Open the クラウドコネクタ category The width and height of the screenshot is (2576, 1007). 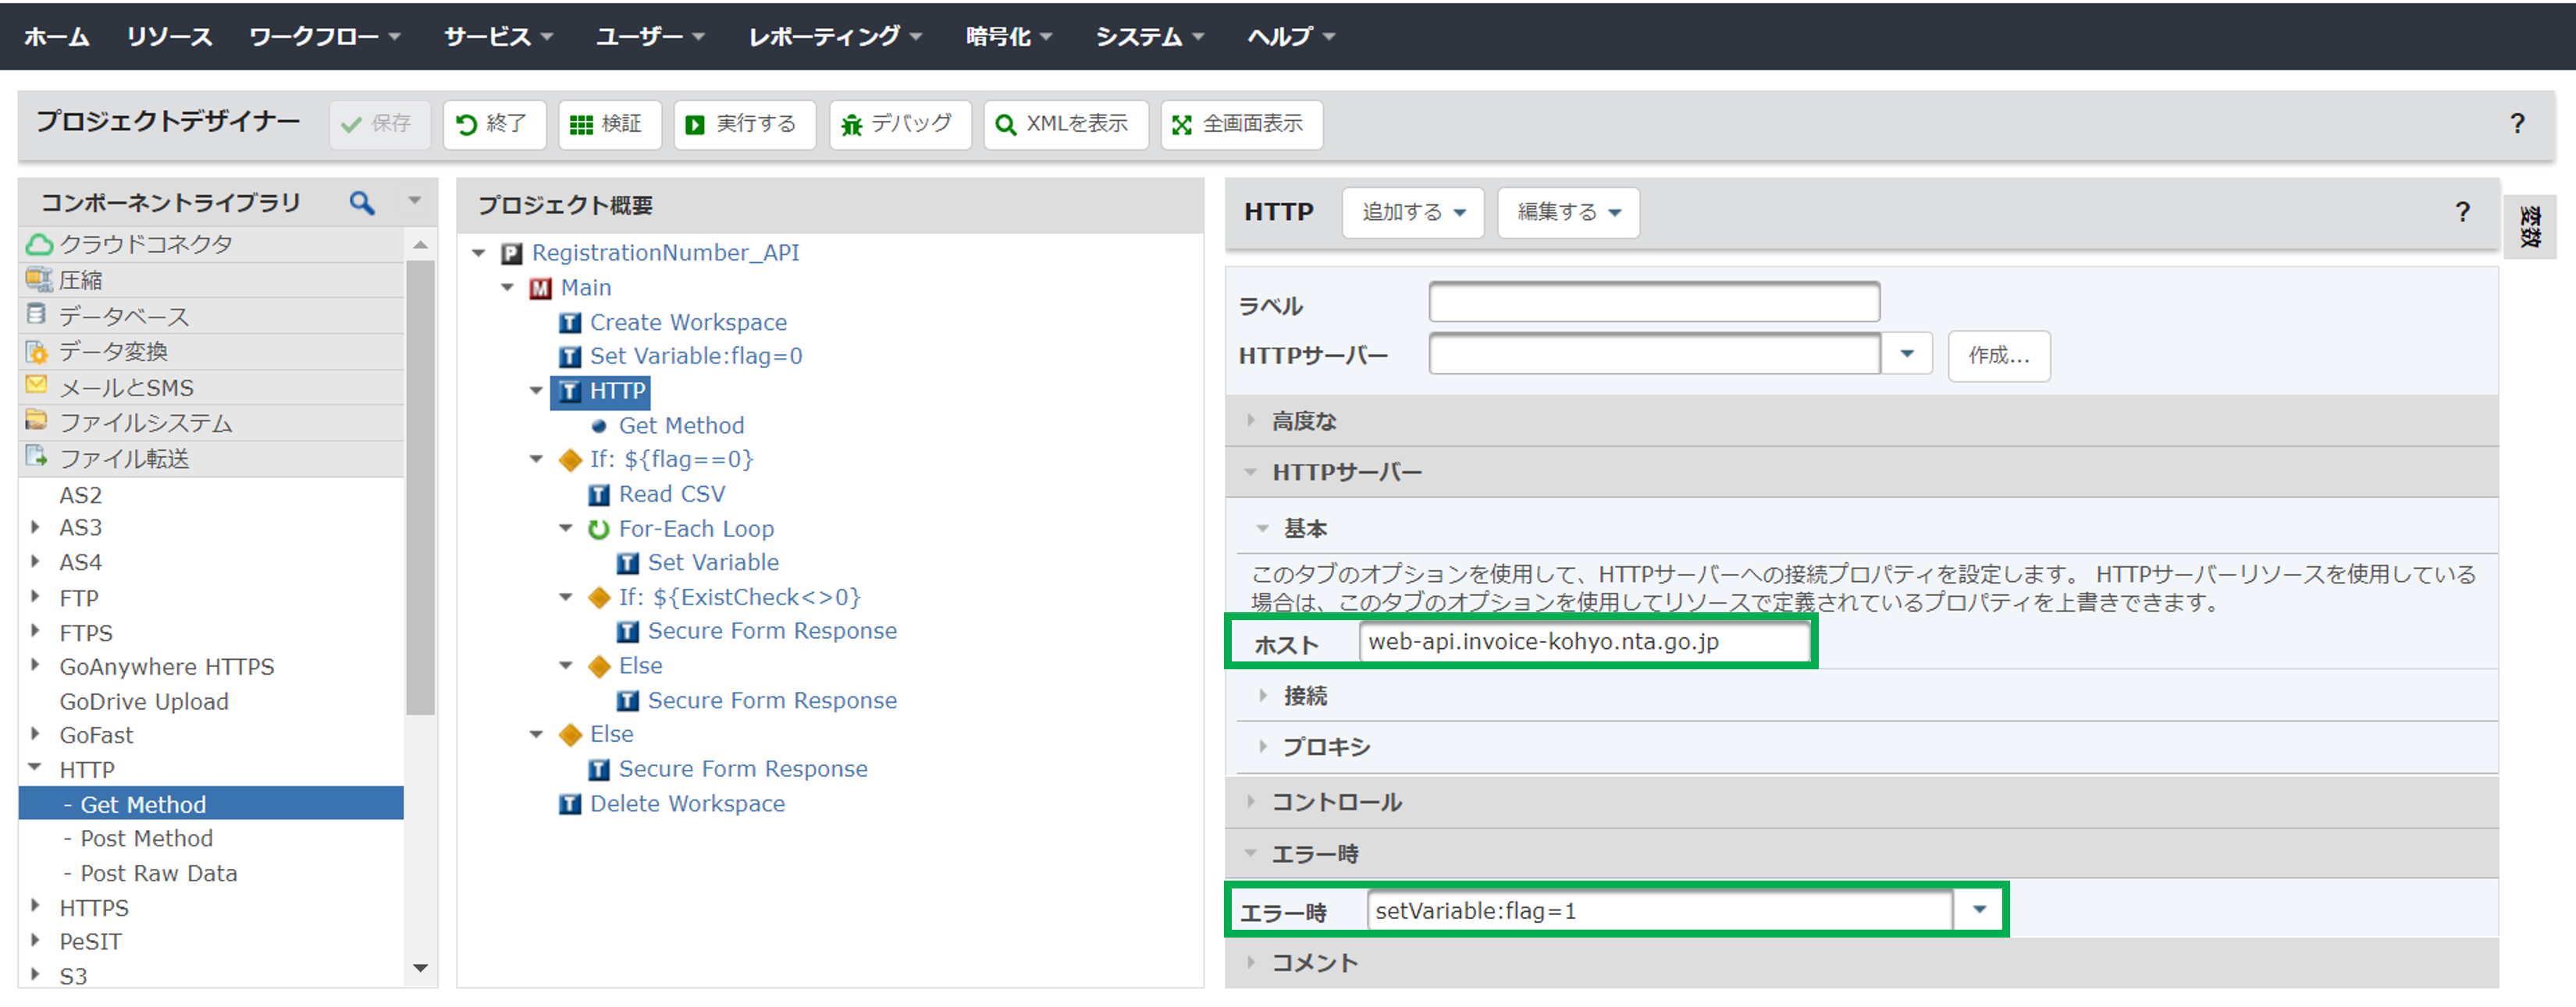point(211,245)
